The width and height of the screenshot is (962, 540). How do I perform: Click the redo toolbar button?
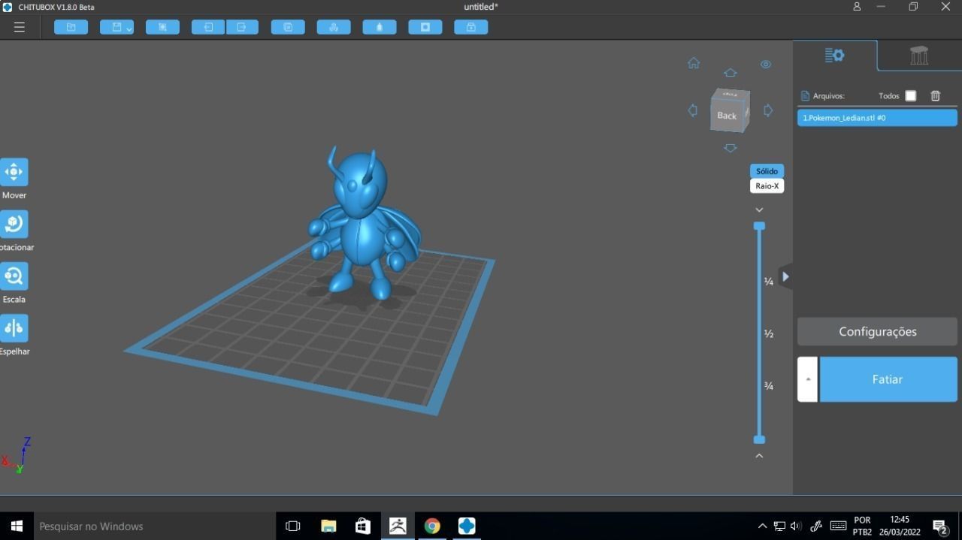[x=242, y=27]
